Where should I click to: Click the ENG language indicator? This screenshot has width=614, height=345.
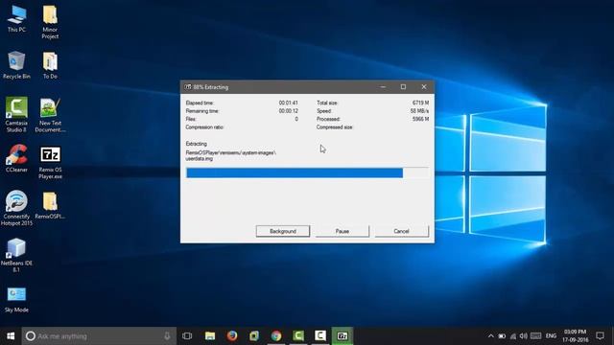click(551, 336)
